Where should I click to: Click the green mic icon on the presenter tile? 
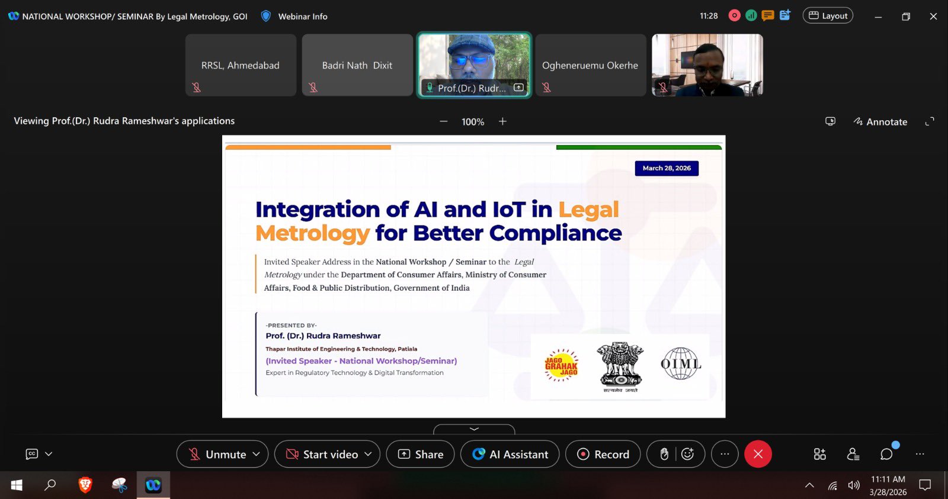tap(430, 88)
